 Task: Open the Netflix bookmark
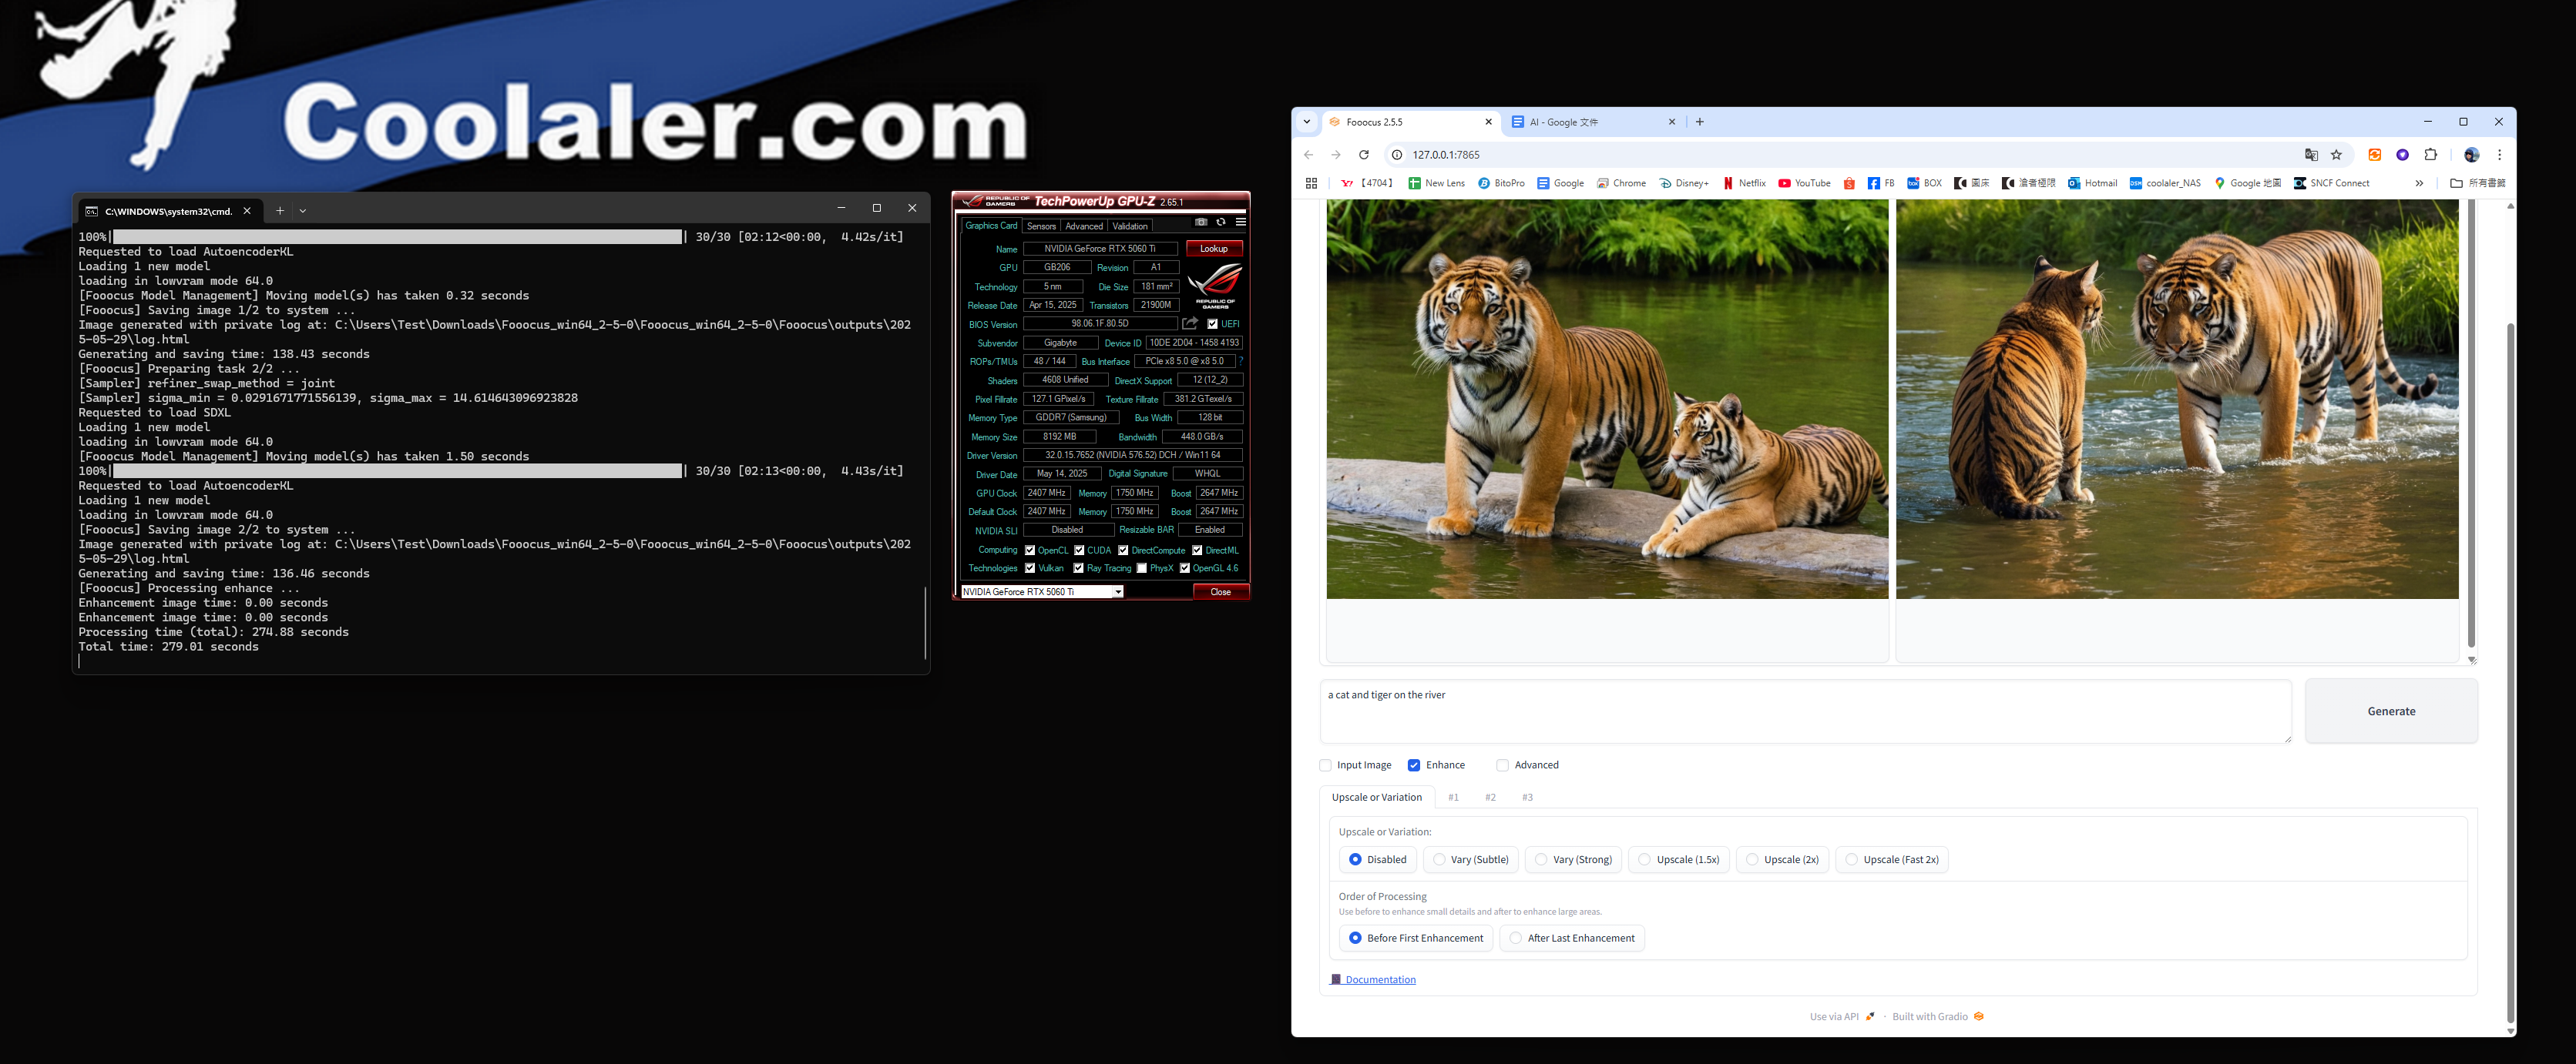(1744, 182)
